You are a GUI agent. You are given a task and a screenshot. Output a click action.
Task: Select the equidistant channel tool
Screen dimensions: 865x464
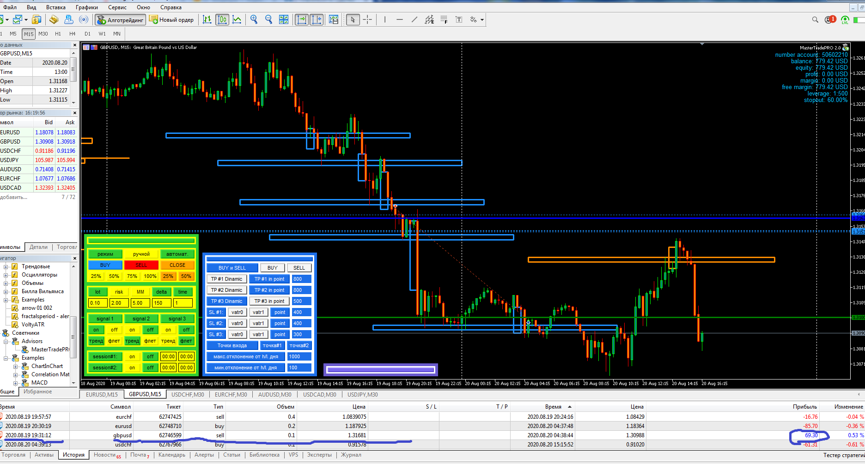[429, 19]
